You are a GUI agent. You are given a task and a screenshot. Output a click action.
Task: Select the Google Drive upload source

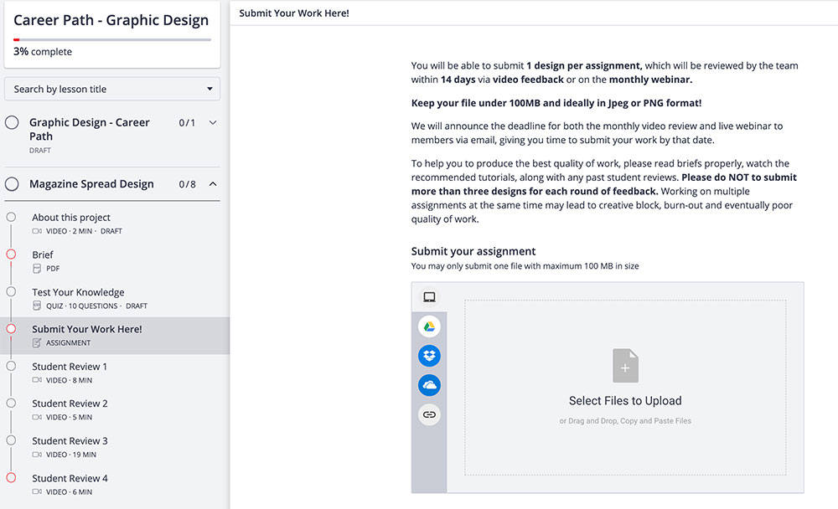click(429, 326)
